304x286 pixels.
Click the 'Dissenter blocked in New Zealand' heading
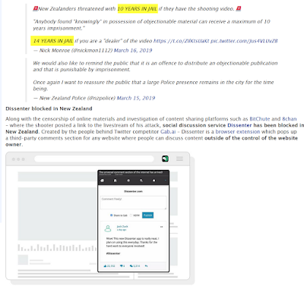click(49, 108)
